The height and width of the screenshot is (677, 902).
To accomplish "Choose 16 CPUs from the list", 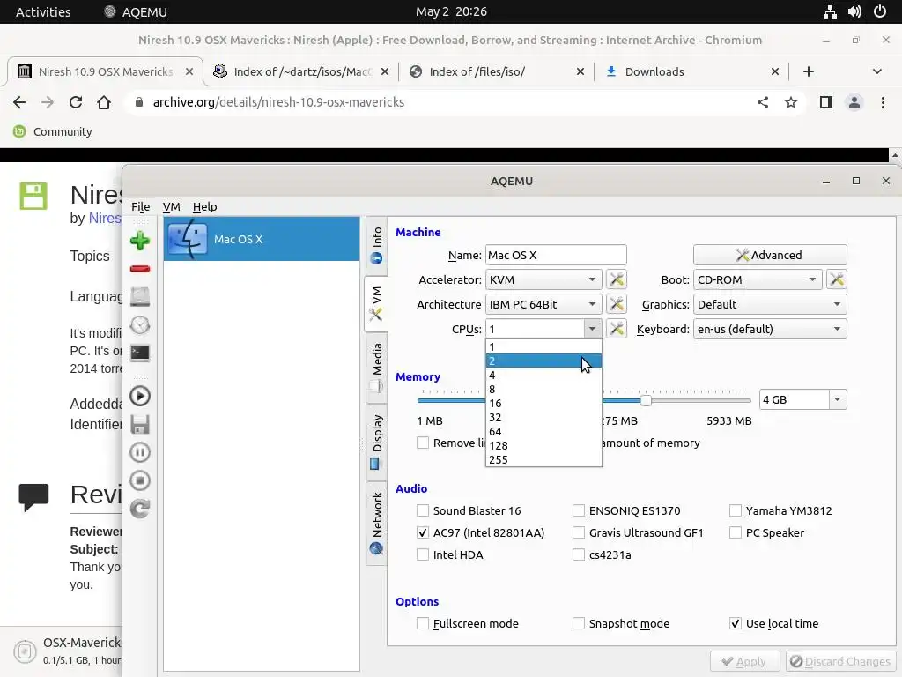I will click(x=543, y=403).
